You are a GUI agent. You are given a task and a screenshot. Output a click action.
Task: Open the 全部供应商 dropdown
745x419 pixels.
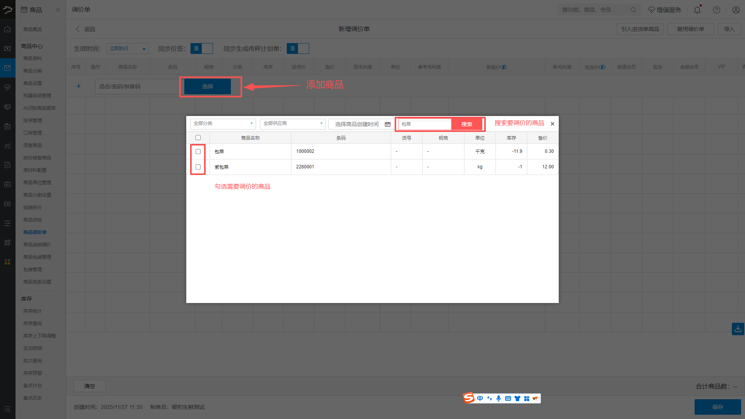pos(293,123)
